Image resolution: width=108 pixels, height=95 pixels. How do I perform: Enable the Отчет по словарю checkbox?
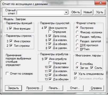7,73
